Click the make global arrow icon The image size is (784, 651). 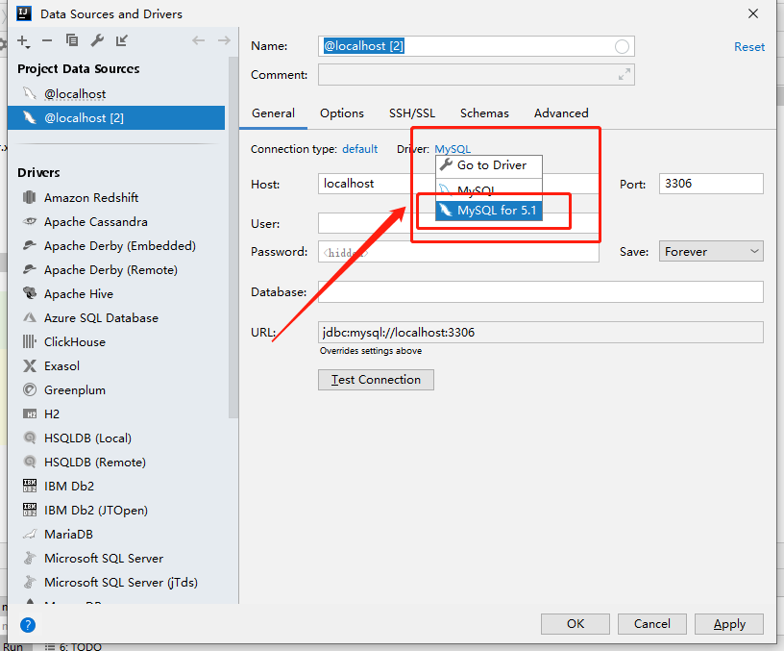tap(121, 40)
